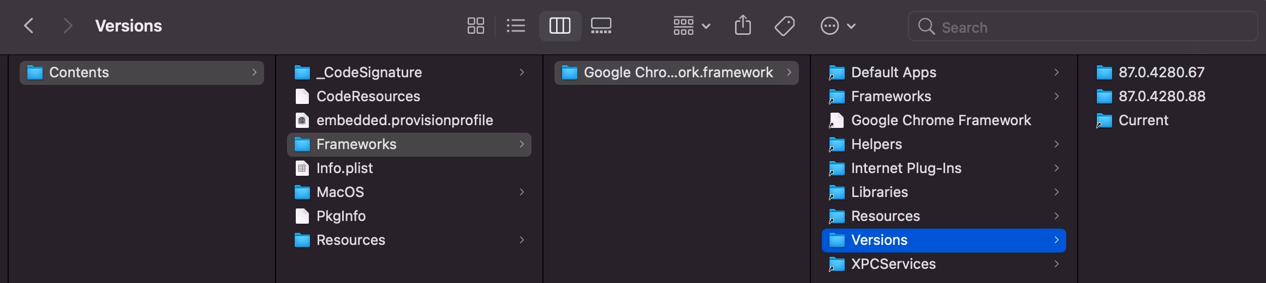Viewport: 1266px width, 283px height.
Task: Switch to icon grid view
Action: (x=475, y=26)
